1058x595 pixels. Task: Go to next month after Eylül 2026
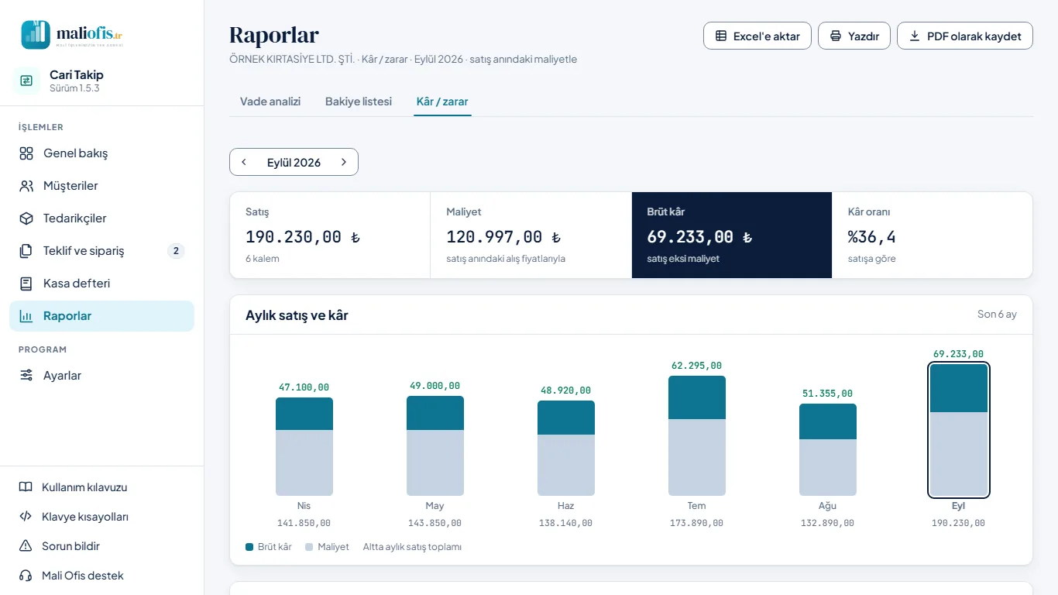[x=344, y=162]
